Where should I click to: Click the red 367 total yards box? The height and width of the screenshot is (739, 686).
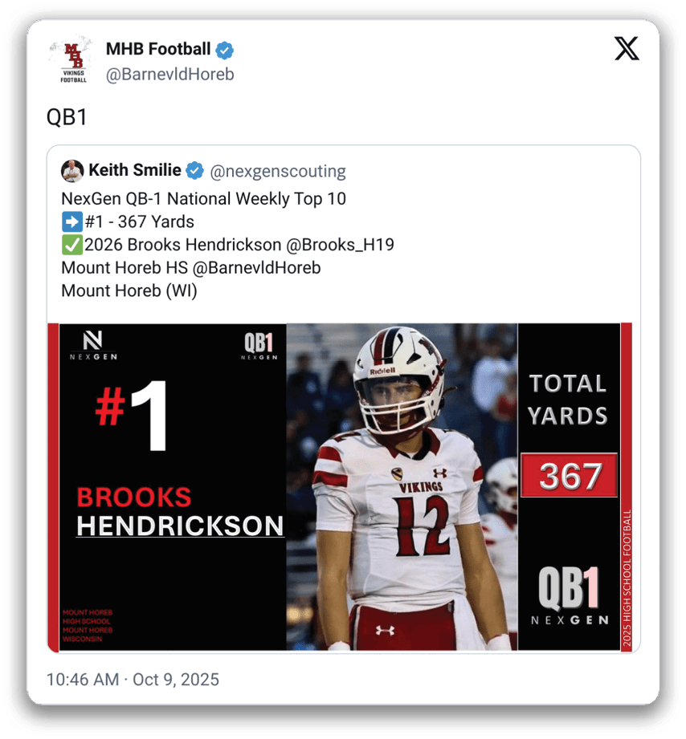(569, 475)
